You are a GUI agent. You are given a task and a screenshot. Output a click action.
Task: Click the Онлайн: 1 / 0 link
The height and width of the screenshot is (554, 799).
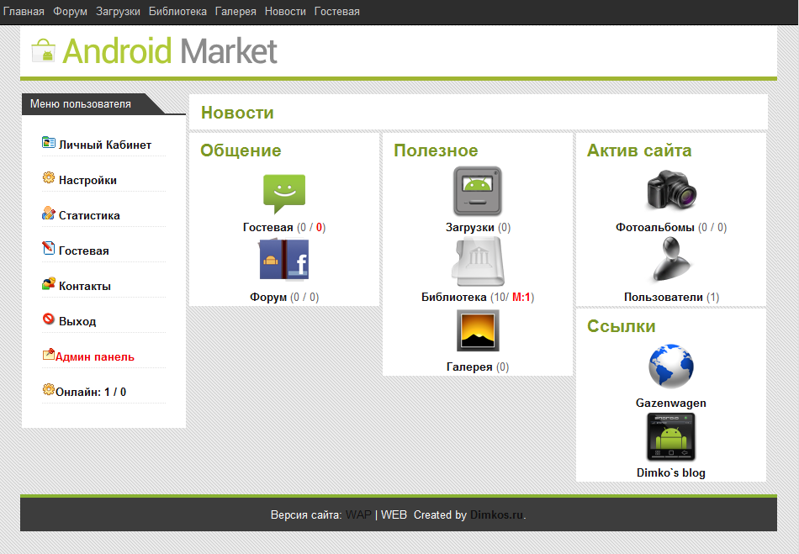91,392
